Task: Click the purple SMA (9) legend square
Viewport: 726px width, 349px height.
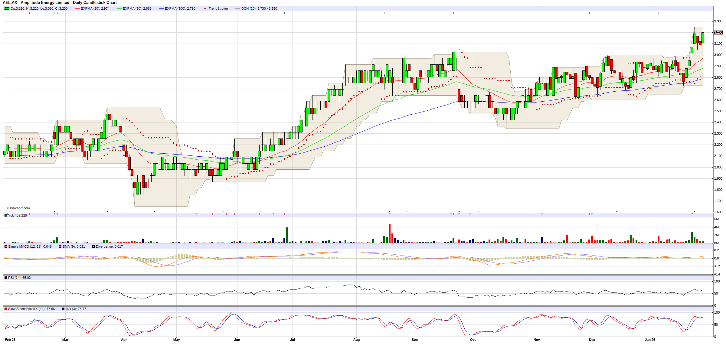Action: tap(60, 246)
